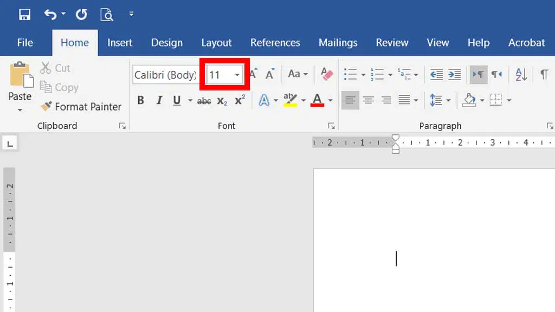This screenshot has width=555, height=312.
Task: Switch to the Home tab
Action: 75,43
